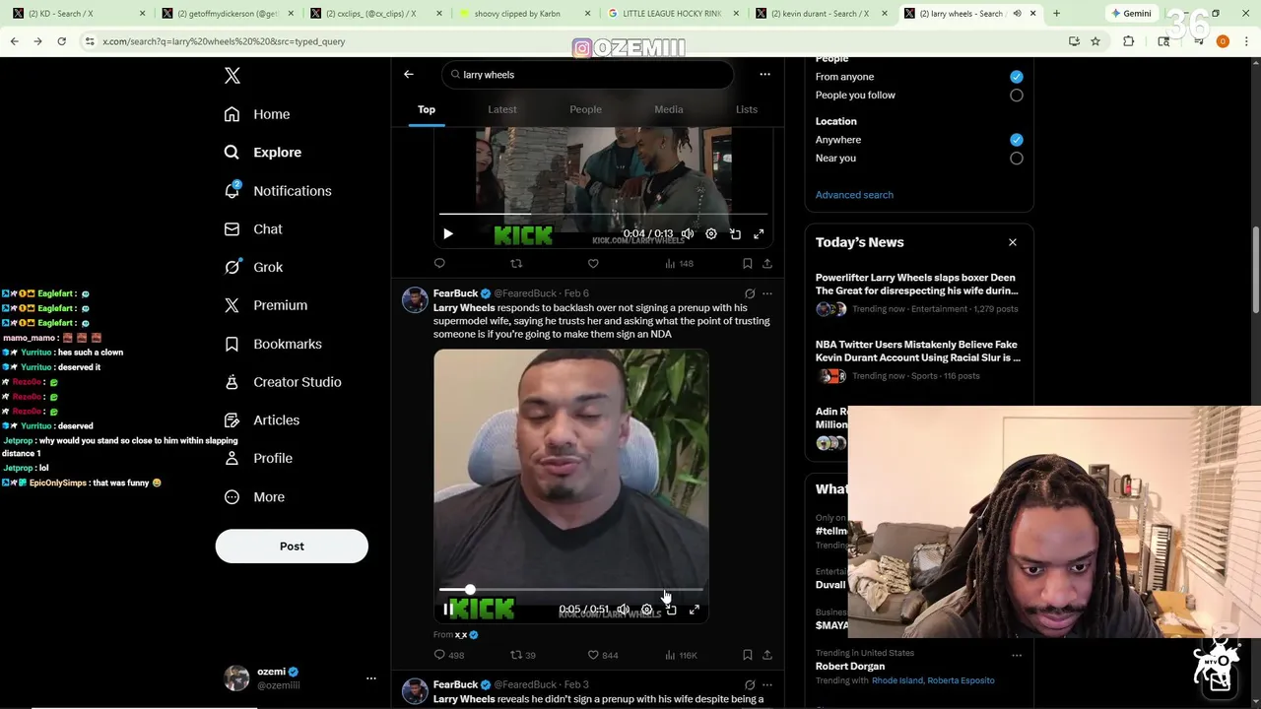The width and height of the screenshot is (1261, 709).
Task: Open Notifications in sidebar
Action: [278, 191]
